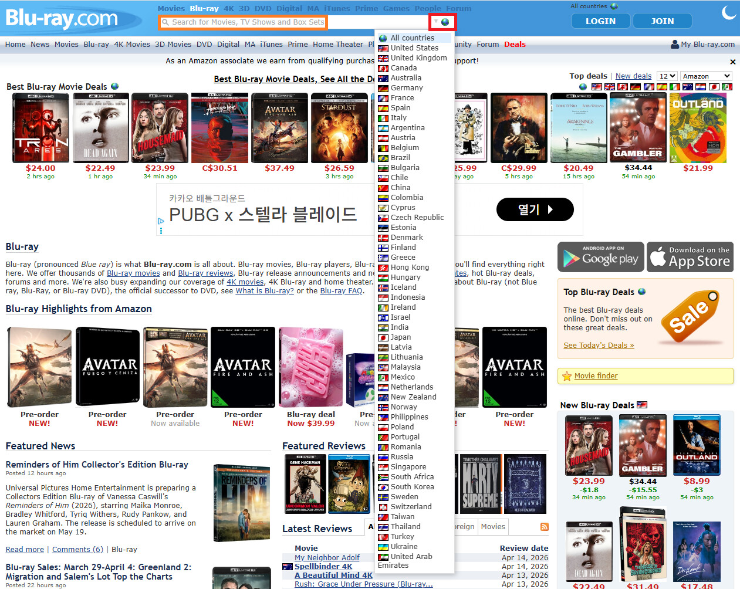Click the PUBG ad open button
This screenshot has height=589, width=740.
535,209
